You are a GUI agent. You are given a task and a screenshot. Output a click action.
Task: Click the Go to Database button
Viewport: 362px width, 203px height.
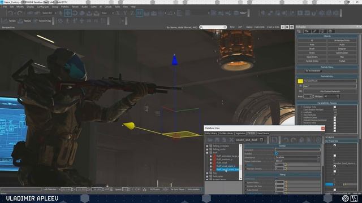click(313, 71)
